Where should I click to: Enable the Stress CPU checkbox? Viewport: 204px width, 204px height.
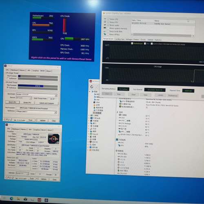point(109,19)
